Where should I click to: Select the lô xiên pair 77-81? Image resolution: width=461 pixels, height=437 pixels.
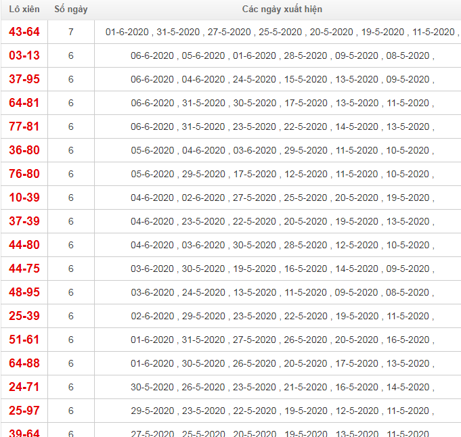click(x=24, y=127)
